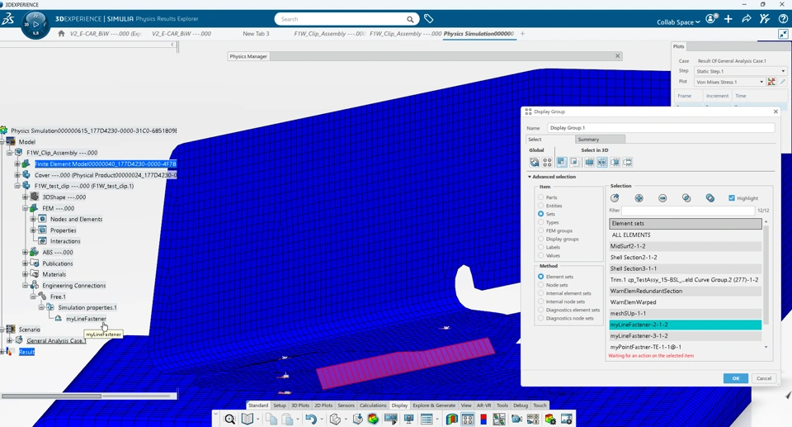Click the Display Group Name input field

[x=661, y=128]
